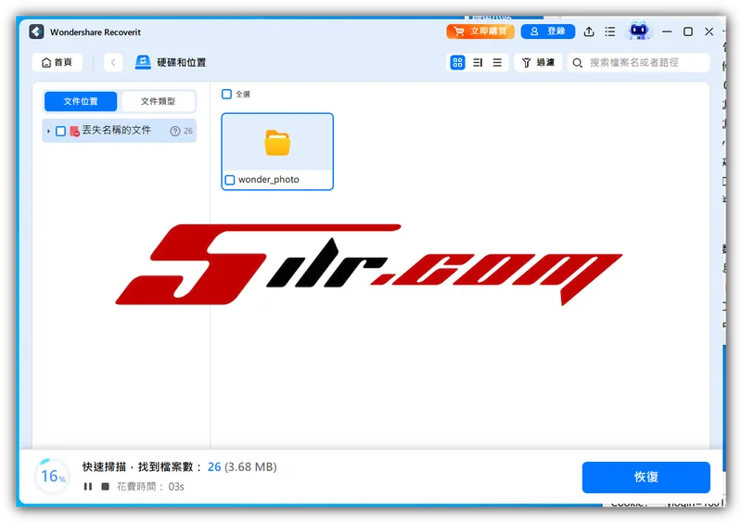Open the 立即購買 buy now button
This screenshot has height=523, width=742.
tap(480, 32)
